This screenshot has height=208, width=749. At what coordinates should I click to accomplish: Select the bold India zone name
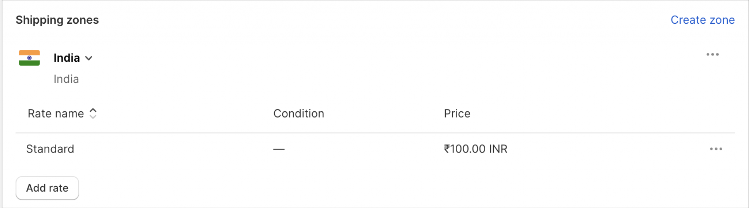pyautogui.click(x=67, y=58)
